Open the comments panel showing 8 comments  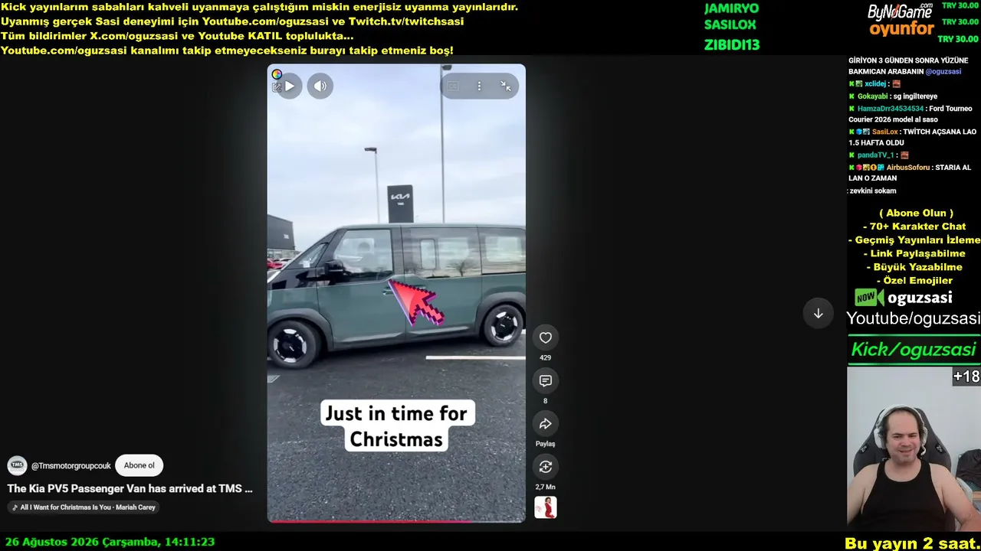pos(546,380)
